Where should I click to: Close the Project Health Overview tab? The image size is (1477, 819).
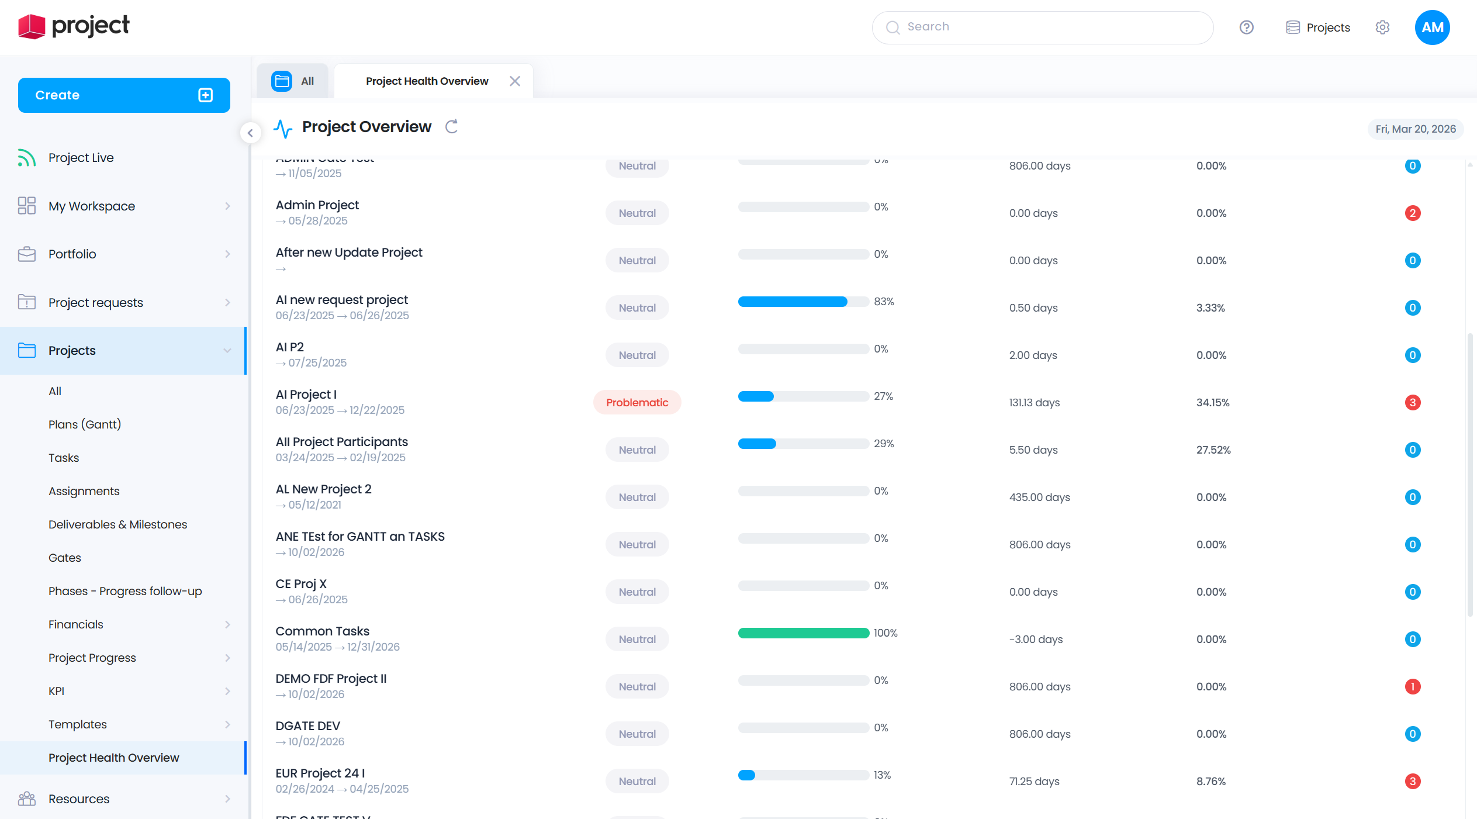(x=514, y=81)
